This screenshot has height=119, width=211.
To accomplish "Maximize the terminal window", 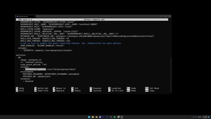I will (166, 16).
